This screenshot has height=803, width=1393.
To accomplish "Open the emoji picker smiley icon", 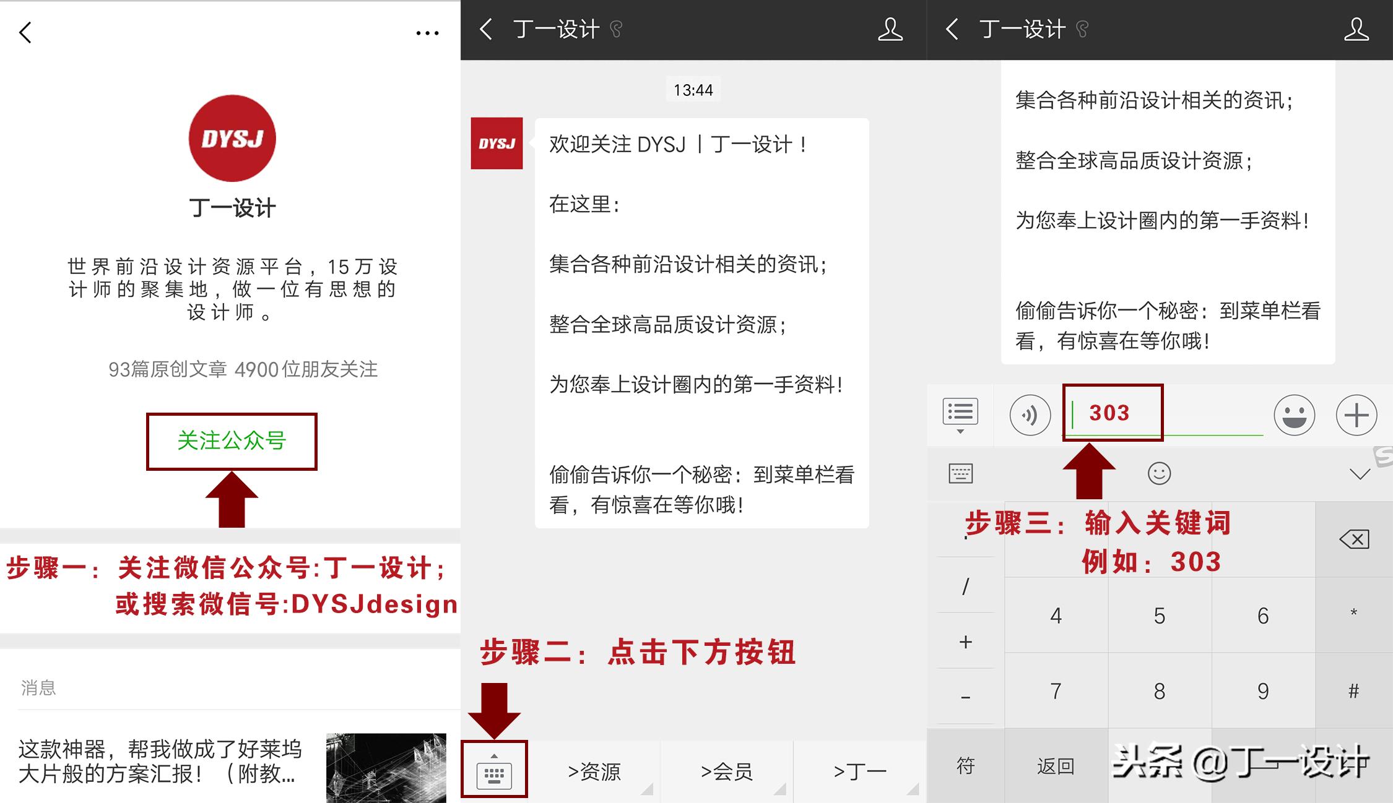I will point(1295,416).
